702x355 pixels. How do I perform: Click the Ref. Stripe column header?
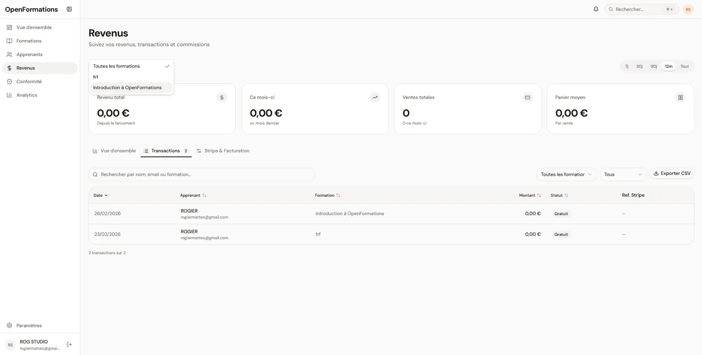633,195
